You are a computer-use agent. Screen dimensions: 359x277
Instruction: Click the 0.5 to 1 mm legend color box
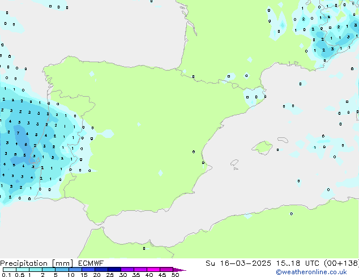point(23,270)
